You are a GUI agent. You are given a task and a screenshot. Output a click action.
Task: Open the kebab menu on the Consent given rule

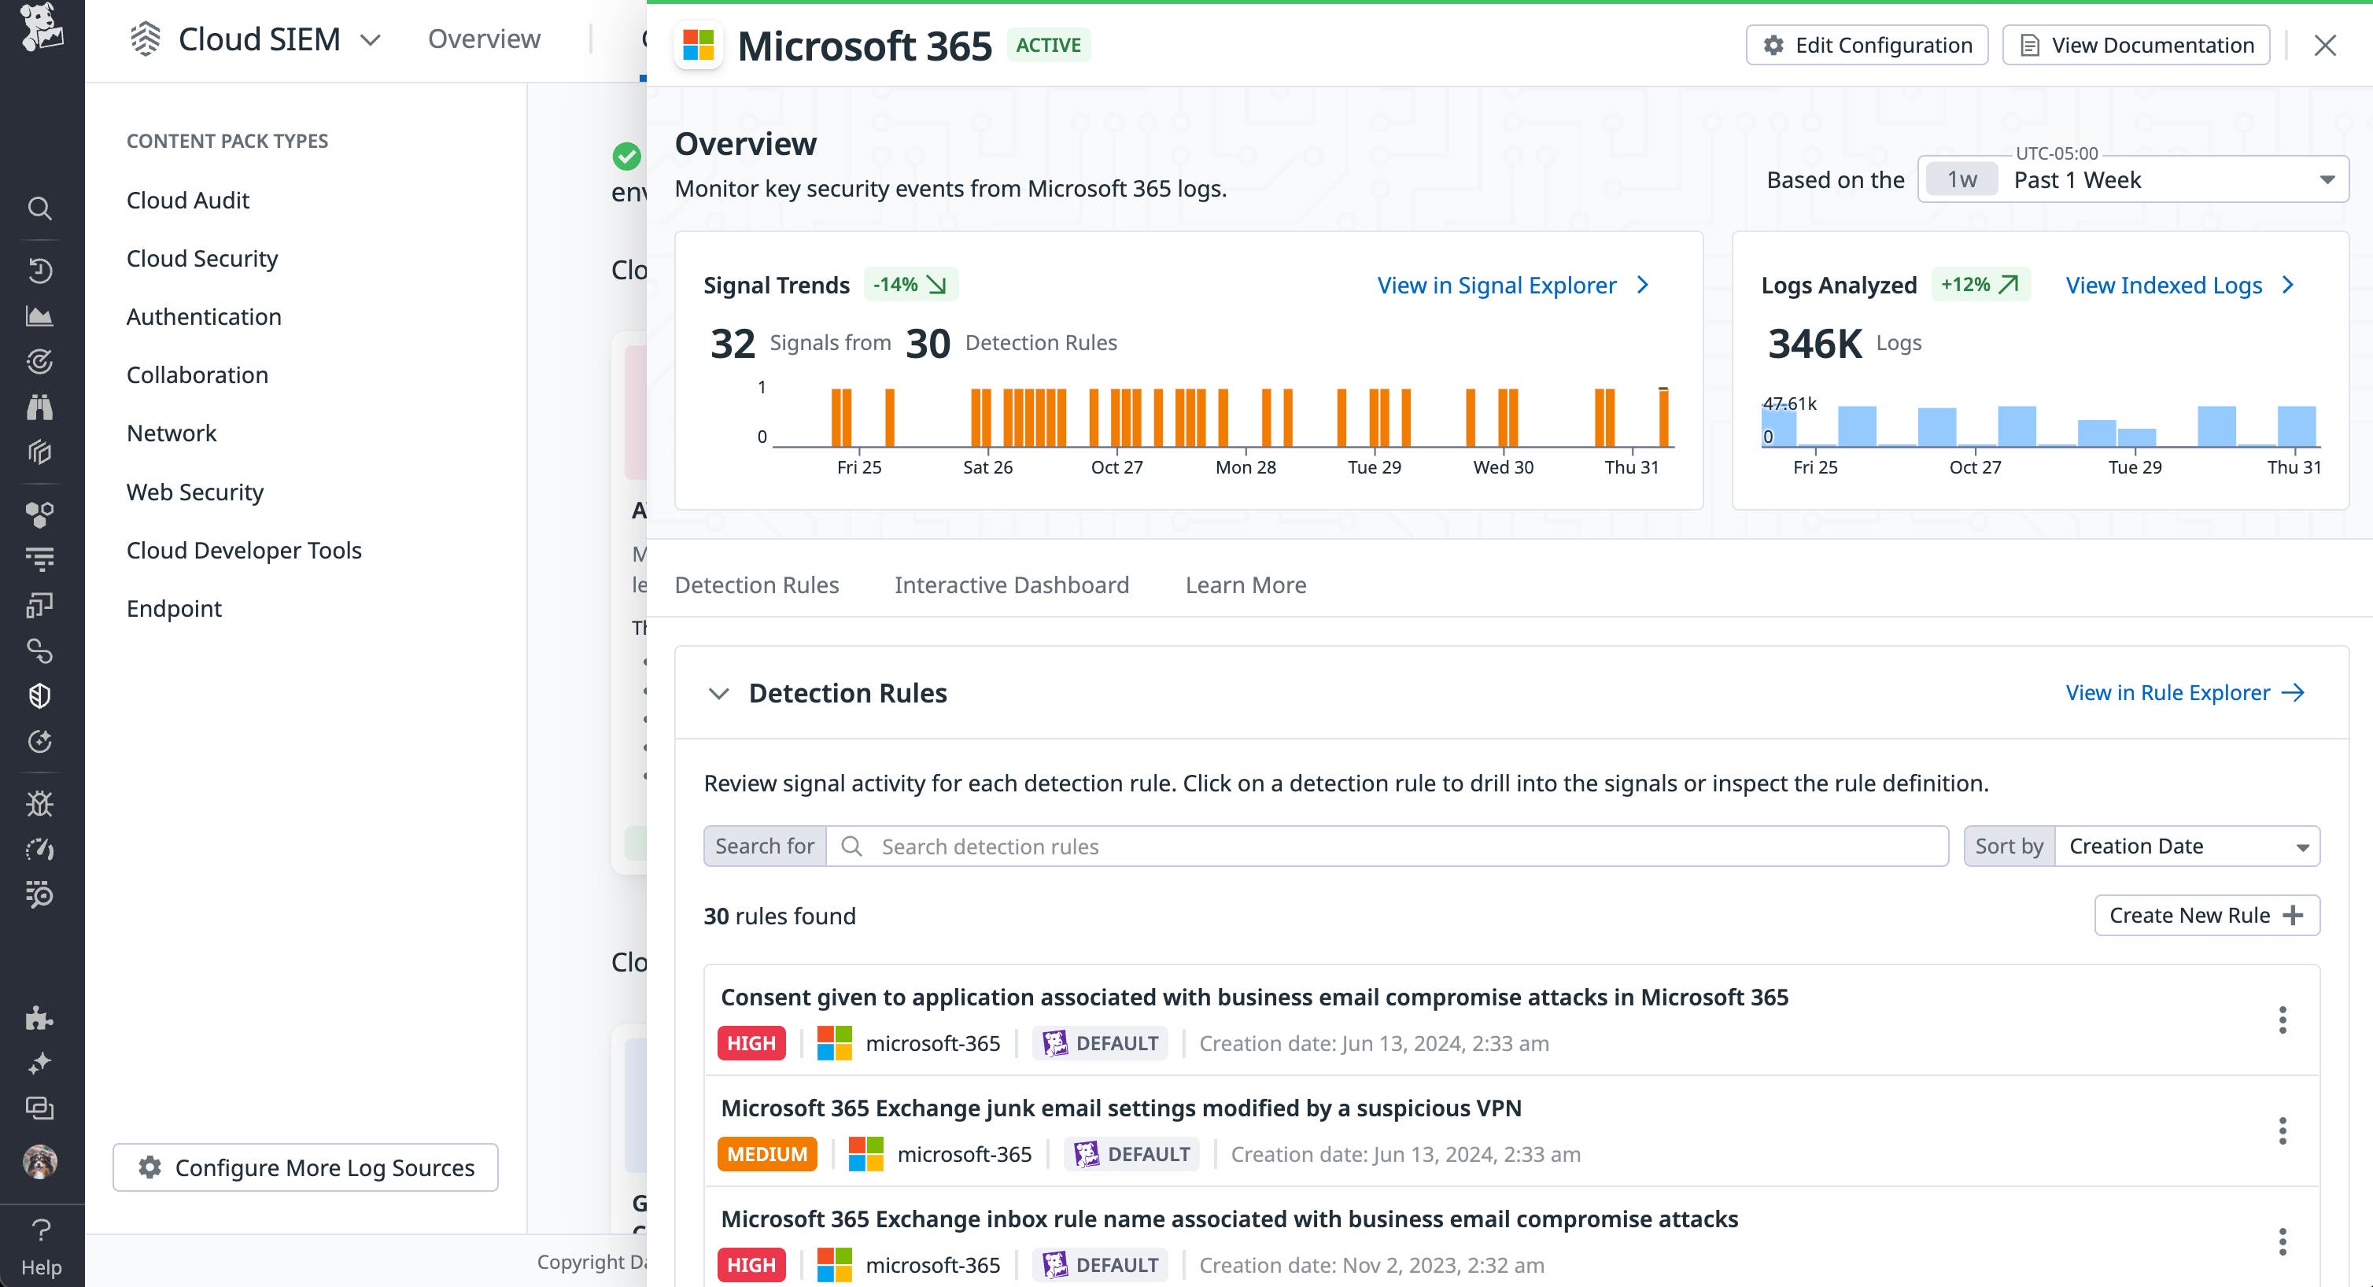[2282, 1020]
